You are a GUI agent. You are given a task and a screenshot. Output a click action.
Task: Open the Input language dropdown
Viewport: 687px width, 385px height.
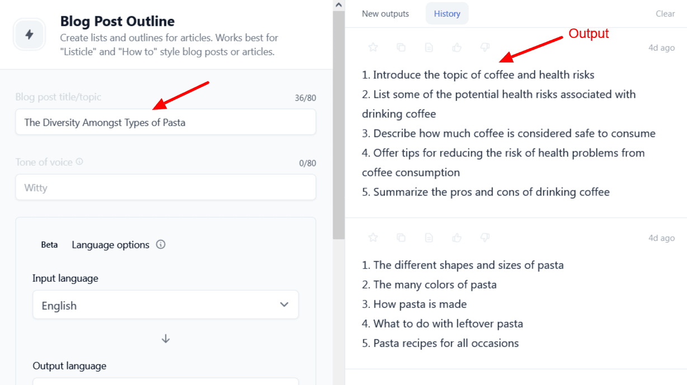[x=165, y=305]
